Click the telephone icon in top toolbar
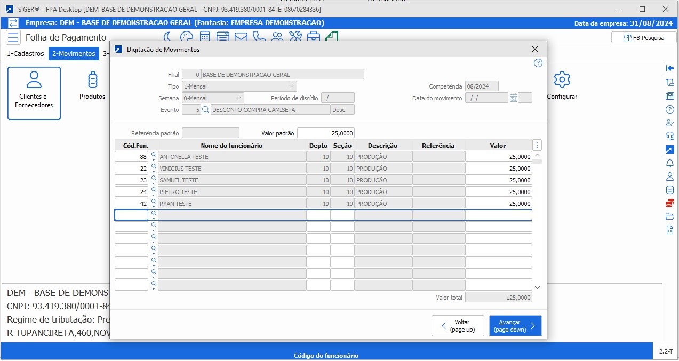 tap(259, 37)
